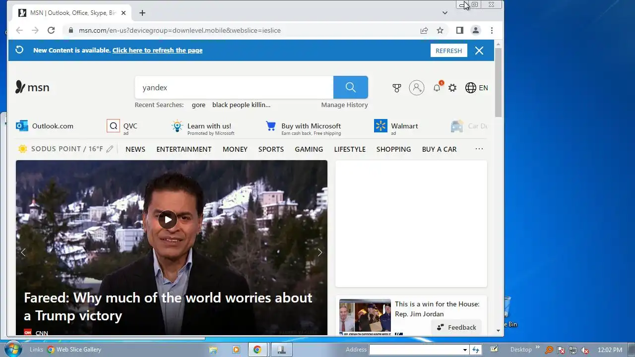Dismiss the blue banner with X
Viewport: 635px width, 357px height.
tap(479, 51)
